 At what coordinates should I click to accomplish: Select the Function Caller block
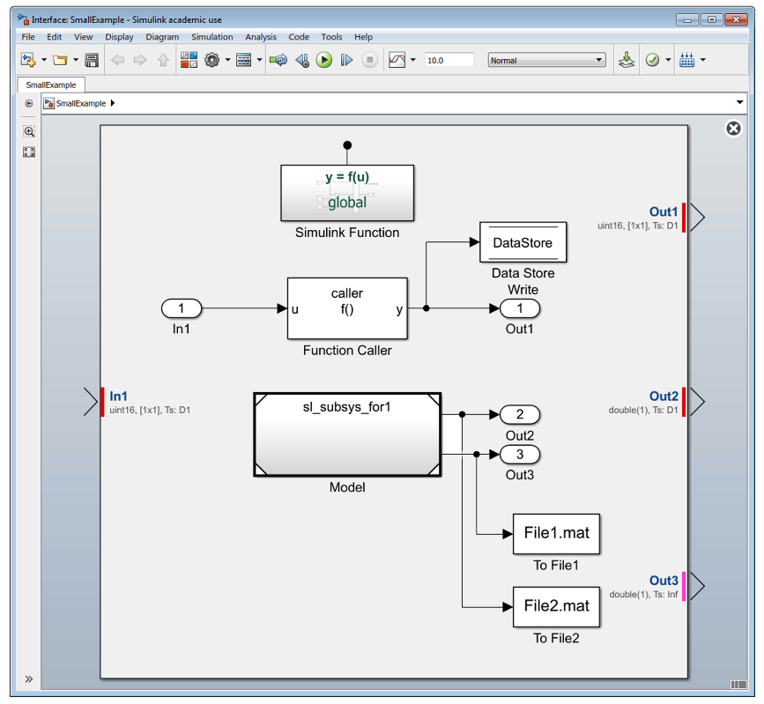(347, 308)
